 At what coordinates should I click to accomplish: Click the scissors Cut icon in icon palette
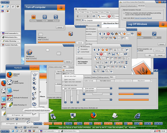coord(115,50)
